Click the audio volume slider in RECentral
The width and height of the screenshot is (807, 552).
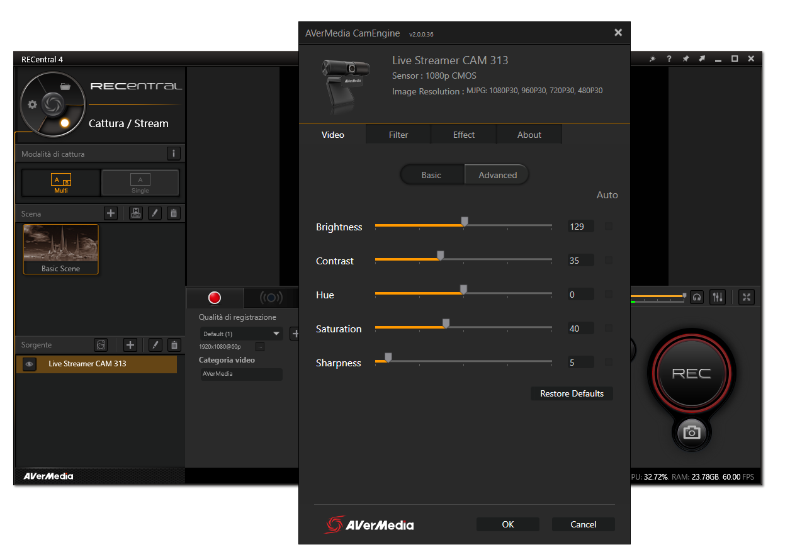click(658, 296)
